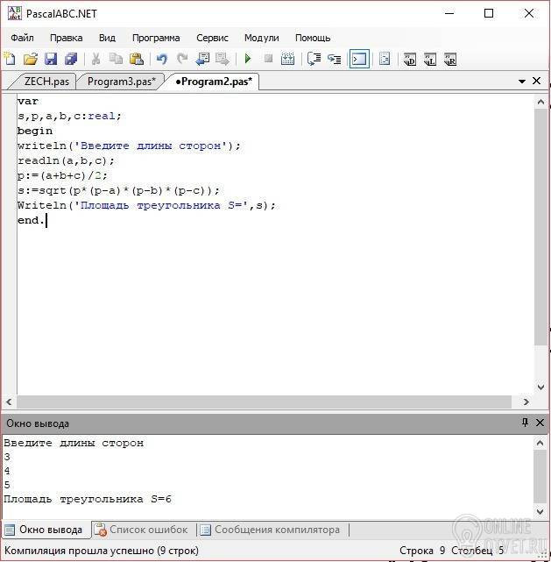
Task: Open the Сервис menu
Action: pos(212,38)
